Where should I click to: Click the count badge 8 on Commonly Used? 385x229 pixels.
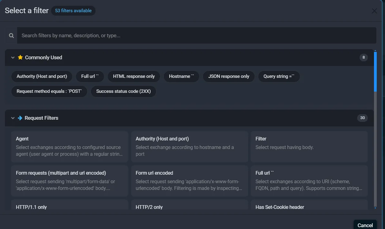[364, 57]
